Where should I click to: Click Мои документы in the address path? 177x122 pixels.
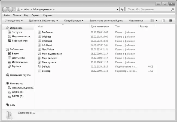click(42, 9)
